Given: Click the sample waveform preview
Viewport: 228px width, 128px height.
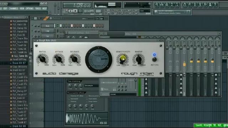Looking at the screenshot, I should point(87,118).
